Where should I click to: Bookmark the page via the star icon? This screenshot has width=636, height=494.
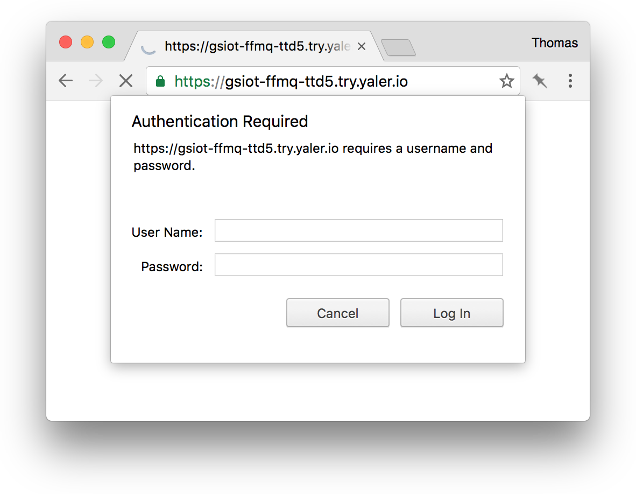pos(506,81)
